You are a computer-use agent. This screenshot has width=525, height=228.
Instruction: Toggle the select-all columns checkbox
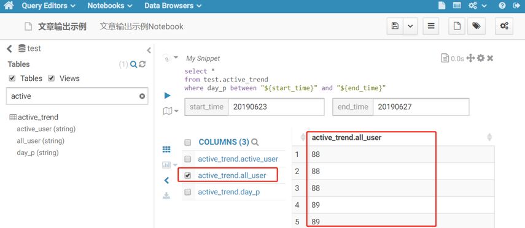[188, 142]
